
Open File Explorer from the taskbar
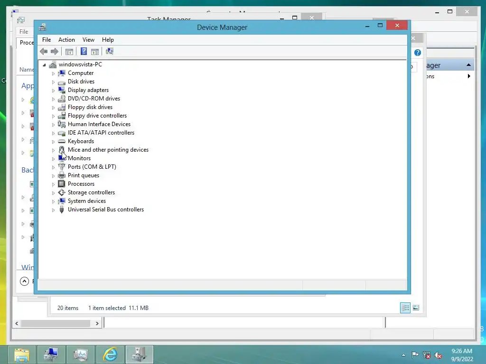pyautogui.click(x=22, y=355)
